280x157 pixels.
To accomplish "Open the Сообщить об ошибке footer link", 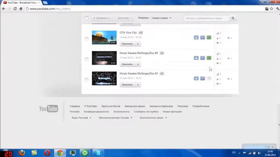I will (x=146, y=112).
